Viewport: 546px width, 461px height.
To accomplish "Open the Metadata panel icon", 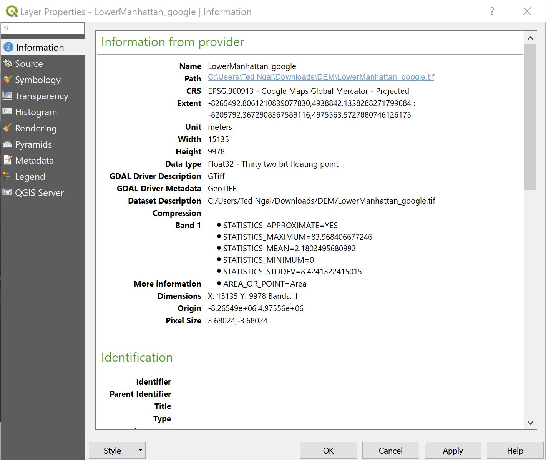I will coord(7,160).
